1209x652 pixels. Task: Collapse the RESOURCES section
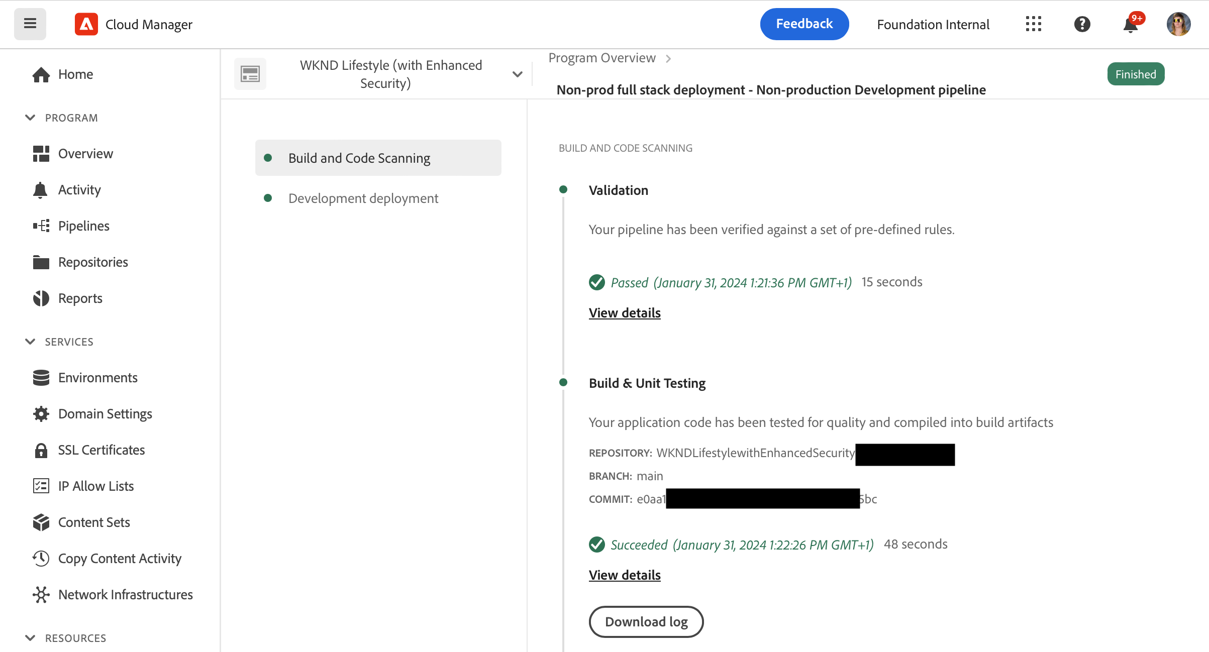[x=30, y=638]
